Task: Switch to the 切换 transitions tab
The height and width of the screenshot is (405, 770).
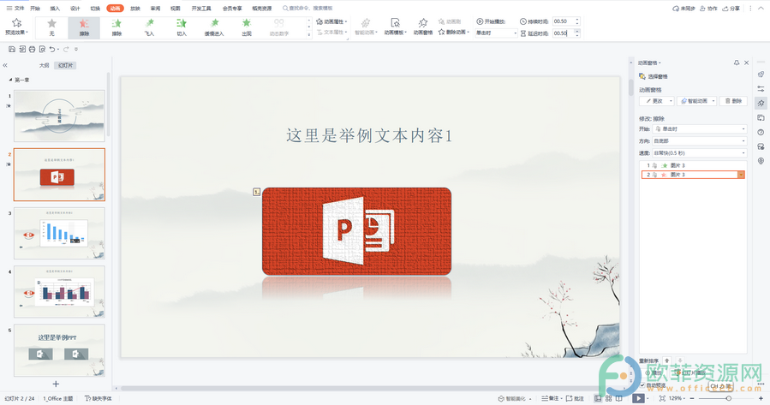Action: coord(95,9)
